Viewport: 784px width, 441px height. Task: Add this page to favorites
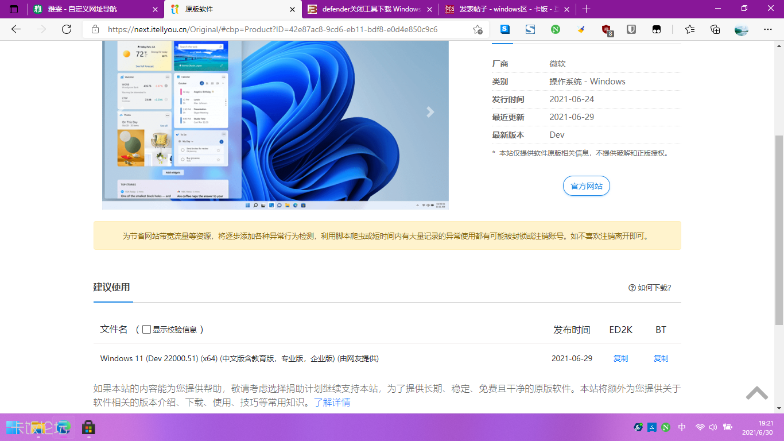click(x=478, y=29)
